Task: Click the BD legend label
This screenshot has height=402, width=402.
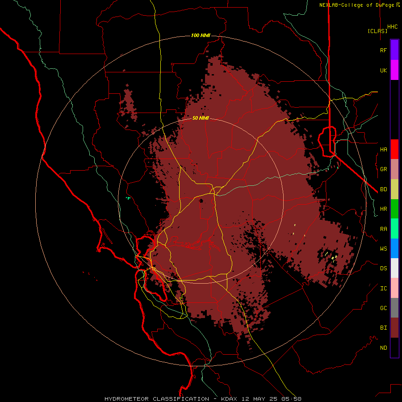Action: pyautogui.click(x=384, y=189)
